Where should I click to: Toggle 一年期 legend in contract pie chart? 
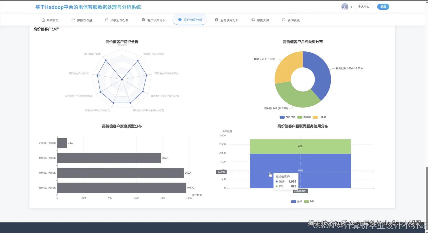pyautogui.click(x=319, y=117)
